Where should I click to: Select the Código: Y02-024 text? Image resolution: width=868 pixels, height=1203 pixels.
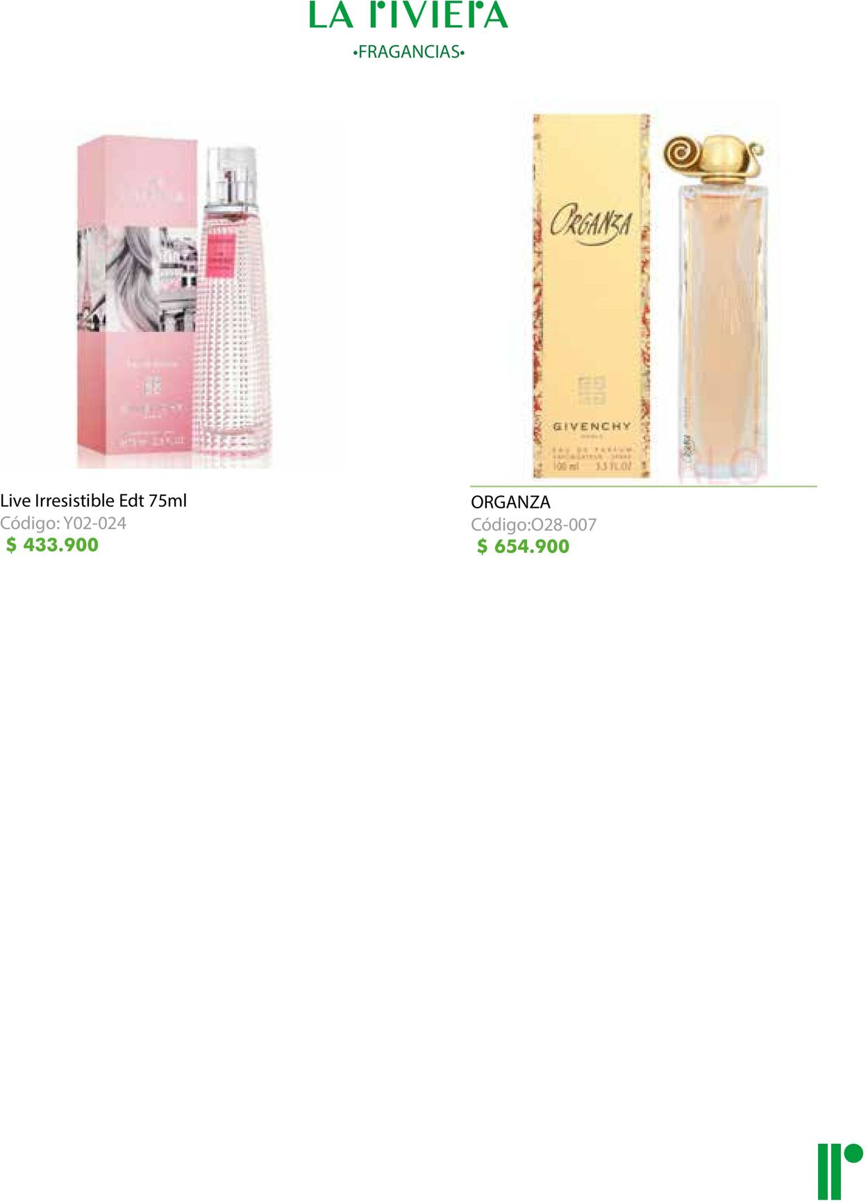click(63, 524)
